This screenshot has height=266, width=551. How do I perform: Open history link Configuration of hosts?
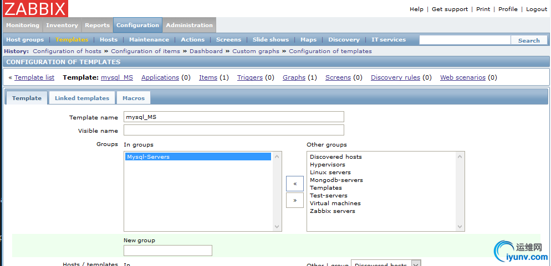pos(67,51)
